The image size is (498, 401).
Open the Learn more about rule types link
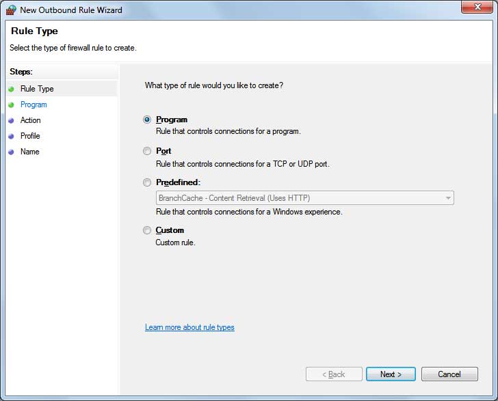[189, 327]
